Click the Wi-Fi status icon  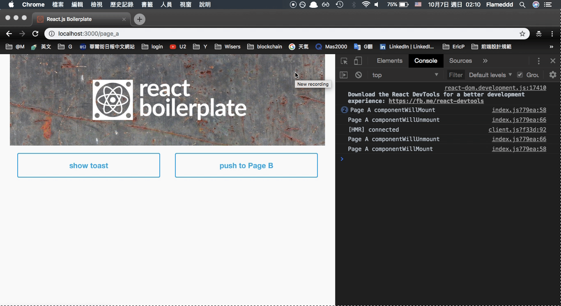(366, 5)
